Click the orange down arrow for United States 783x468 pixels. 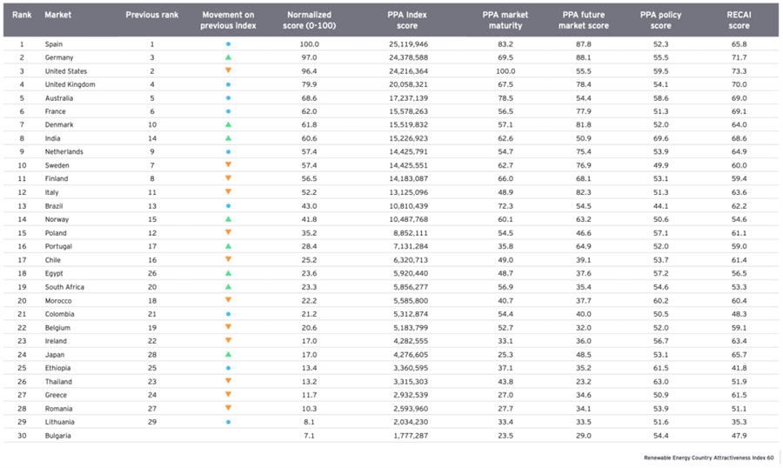click(x=228, y=71)
